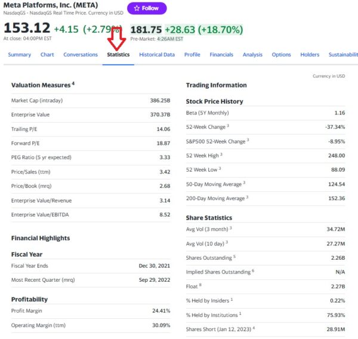This screenshot has width=358, height=339.
Task: Switch to the Financials tab
Action: click(221, 55)
